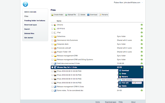The image size is (165, 103).
Task: Tick the checkbox for iPad
Action: [x=52, y=33]
